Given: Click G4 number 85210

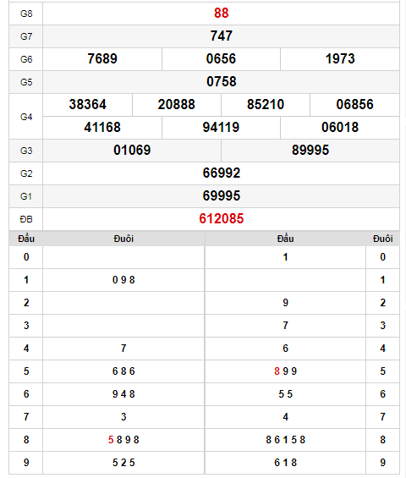Looking at the screenshot, I should [x=266, y=105].
